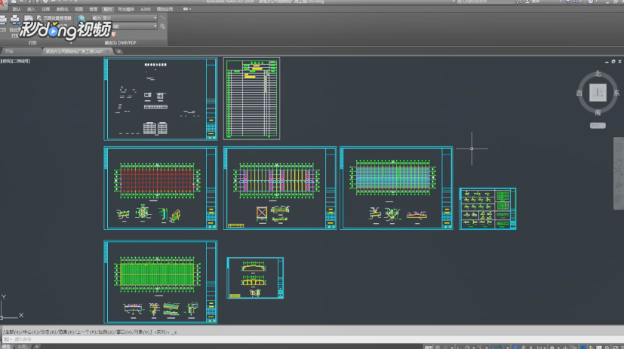Open the 管理 (Manage) ribbon tab
The height and width of the screenshot is (349, 624).
pos(93,9)
